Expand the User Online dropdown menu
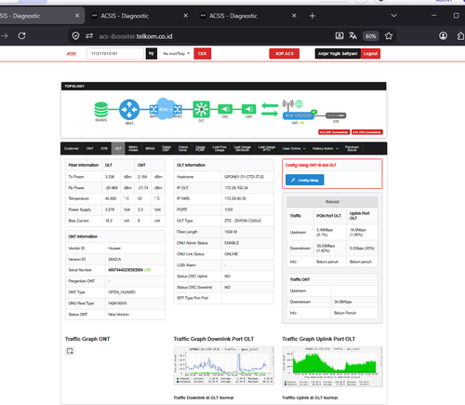This screenshot has height=405, width=465. [x=294, y=149]
